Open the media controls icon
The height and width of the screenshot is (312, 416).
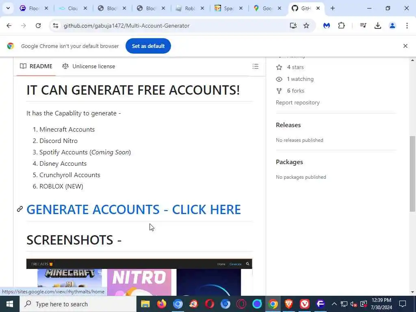(363, 26)
